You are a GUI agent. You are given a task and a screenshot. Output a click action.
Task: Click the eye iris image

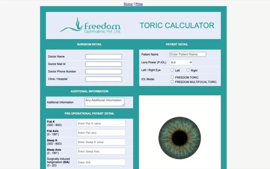180,138
